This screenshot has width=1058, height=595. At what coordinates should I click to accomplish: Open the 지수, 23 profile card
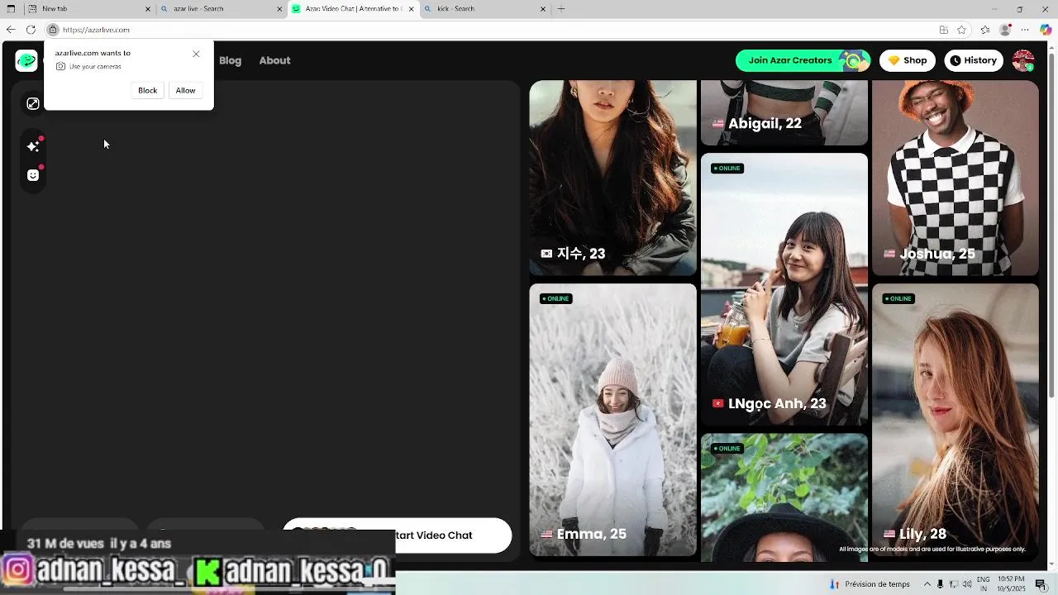[x=612, y=178]
